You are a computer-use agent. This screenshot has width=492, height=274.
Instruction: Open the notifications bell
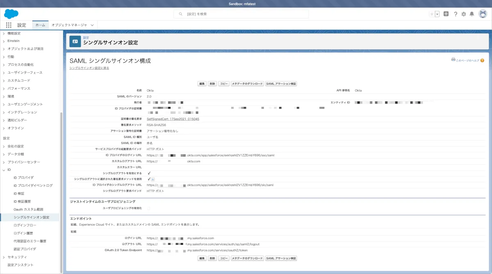pos(472,14)
